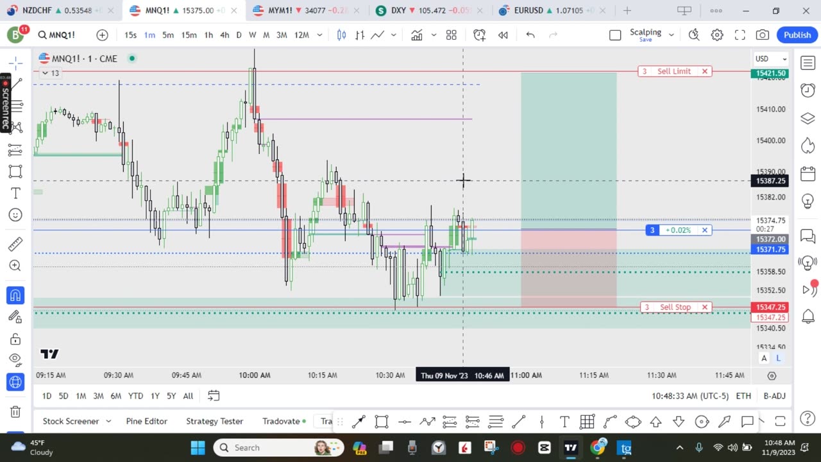Open the watchlist panel
Image resolution: width=821 pixels, height=462 pixels.
point(808,62)
